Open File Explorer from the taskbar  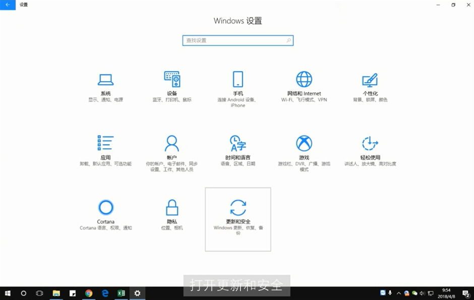[x=56, y=293]
